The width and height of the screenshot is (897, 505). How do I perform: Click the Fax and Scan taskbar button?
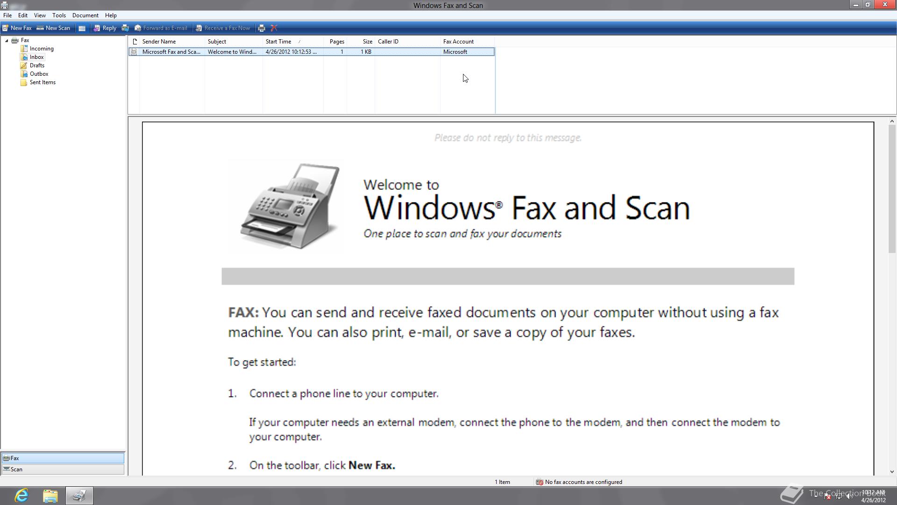pyautogui.click(x=79, y=496)
